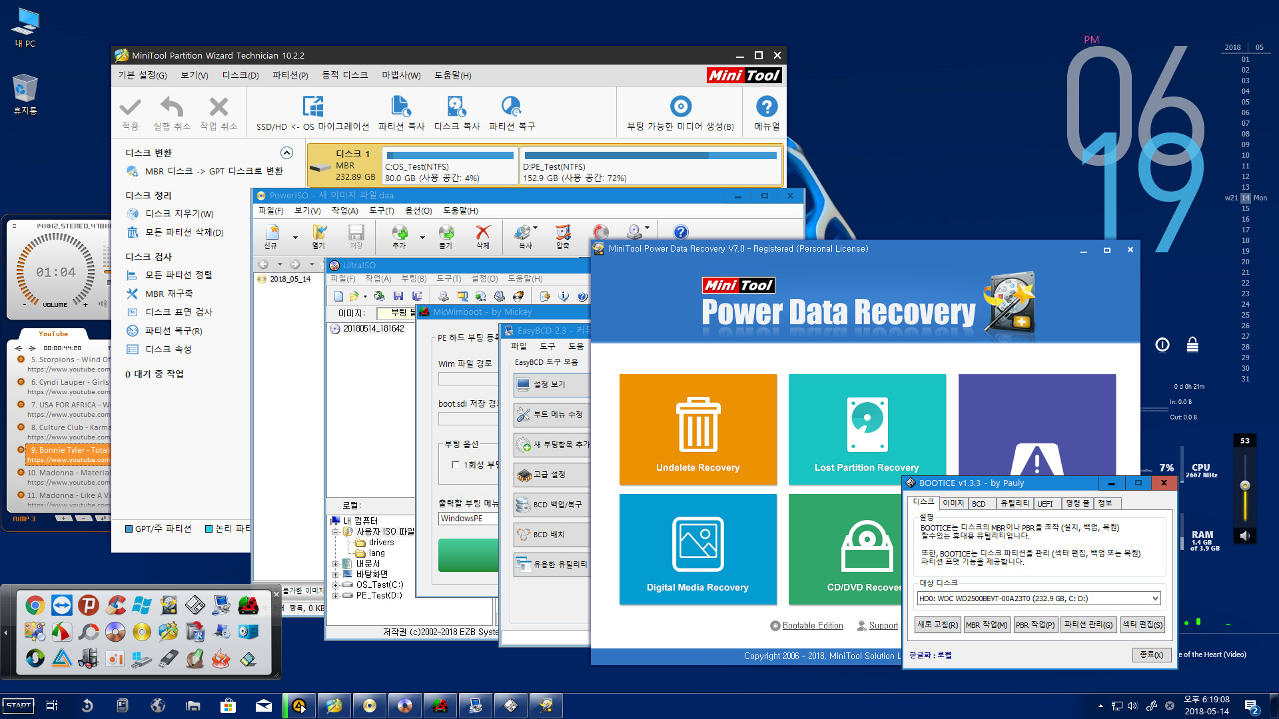Screen dimensions: 1279x719
Task: Expand the OS_Test(C:) tree node
Action: pos(336,585)
